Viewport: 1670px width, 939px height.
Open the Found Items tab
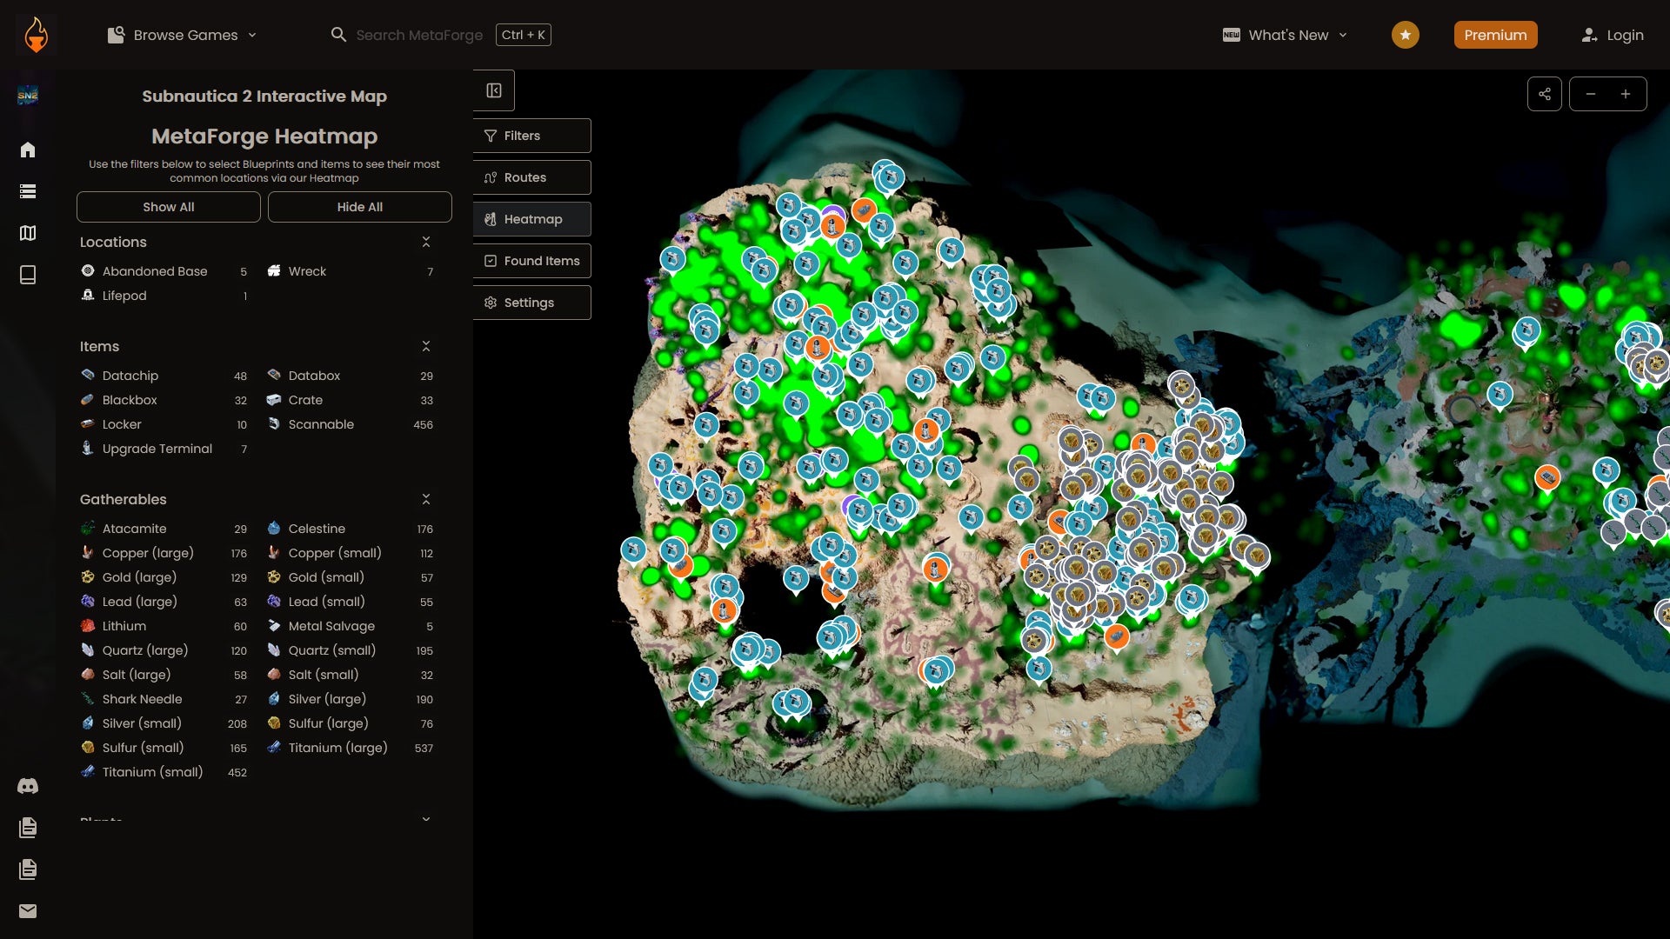(532, 261)
